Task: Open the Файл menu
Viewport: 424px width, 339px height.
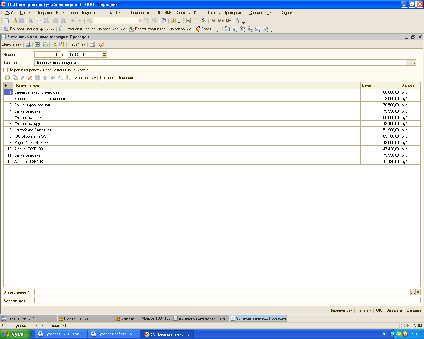Action: [x=10, y=13]
